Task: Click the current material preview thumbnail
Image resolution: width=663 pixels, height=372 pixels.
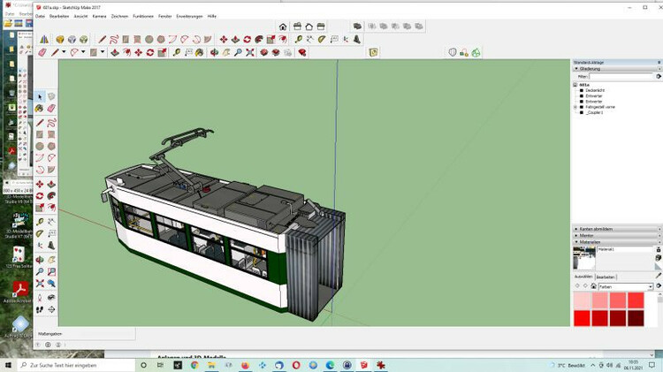Action: (584, 258)
